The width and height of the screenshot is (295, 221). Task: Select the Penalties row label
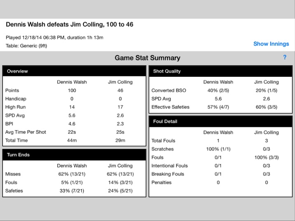tap(161, 182)
